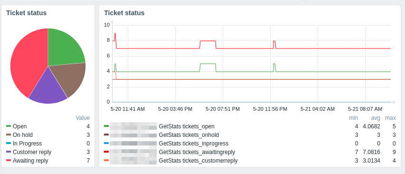The width and height of the screenshot is (405, 174).
Task: Click the teal In Progress legend swatch
Action: point(9,143)
